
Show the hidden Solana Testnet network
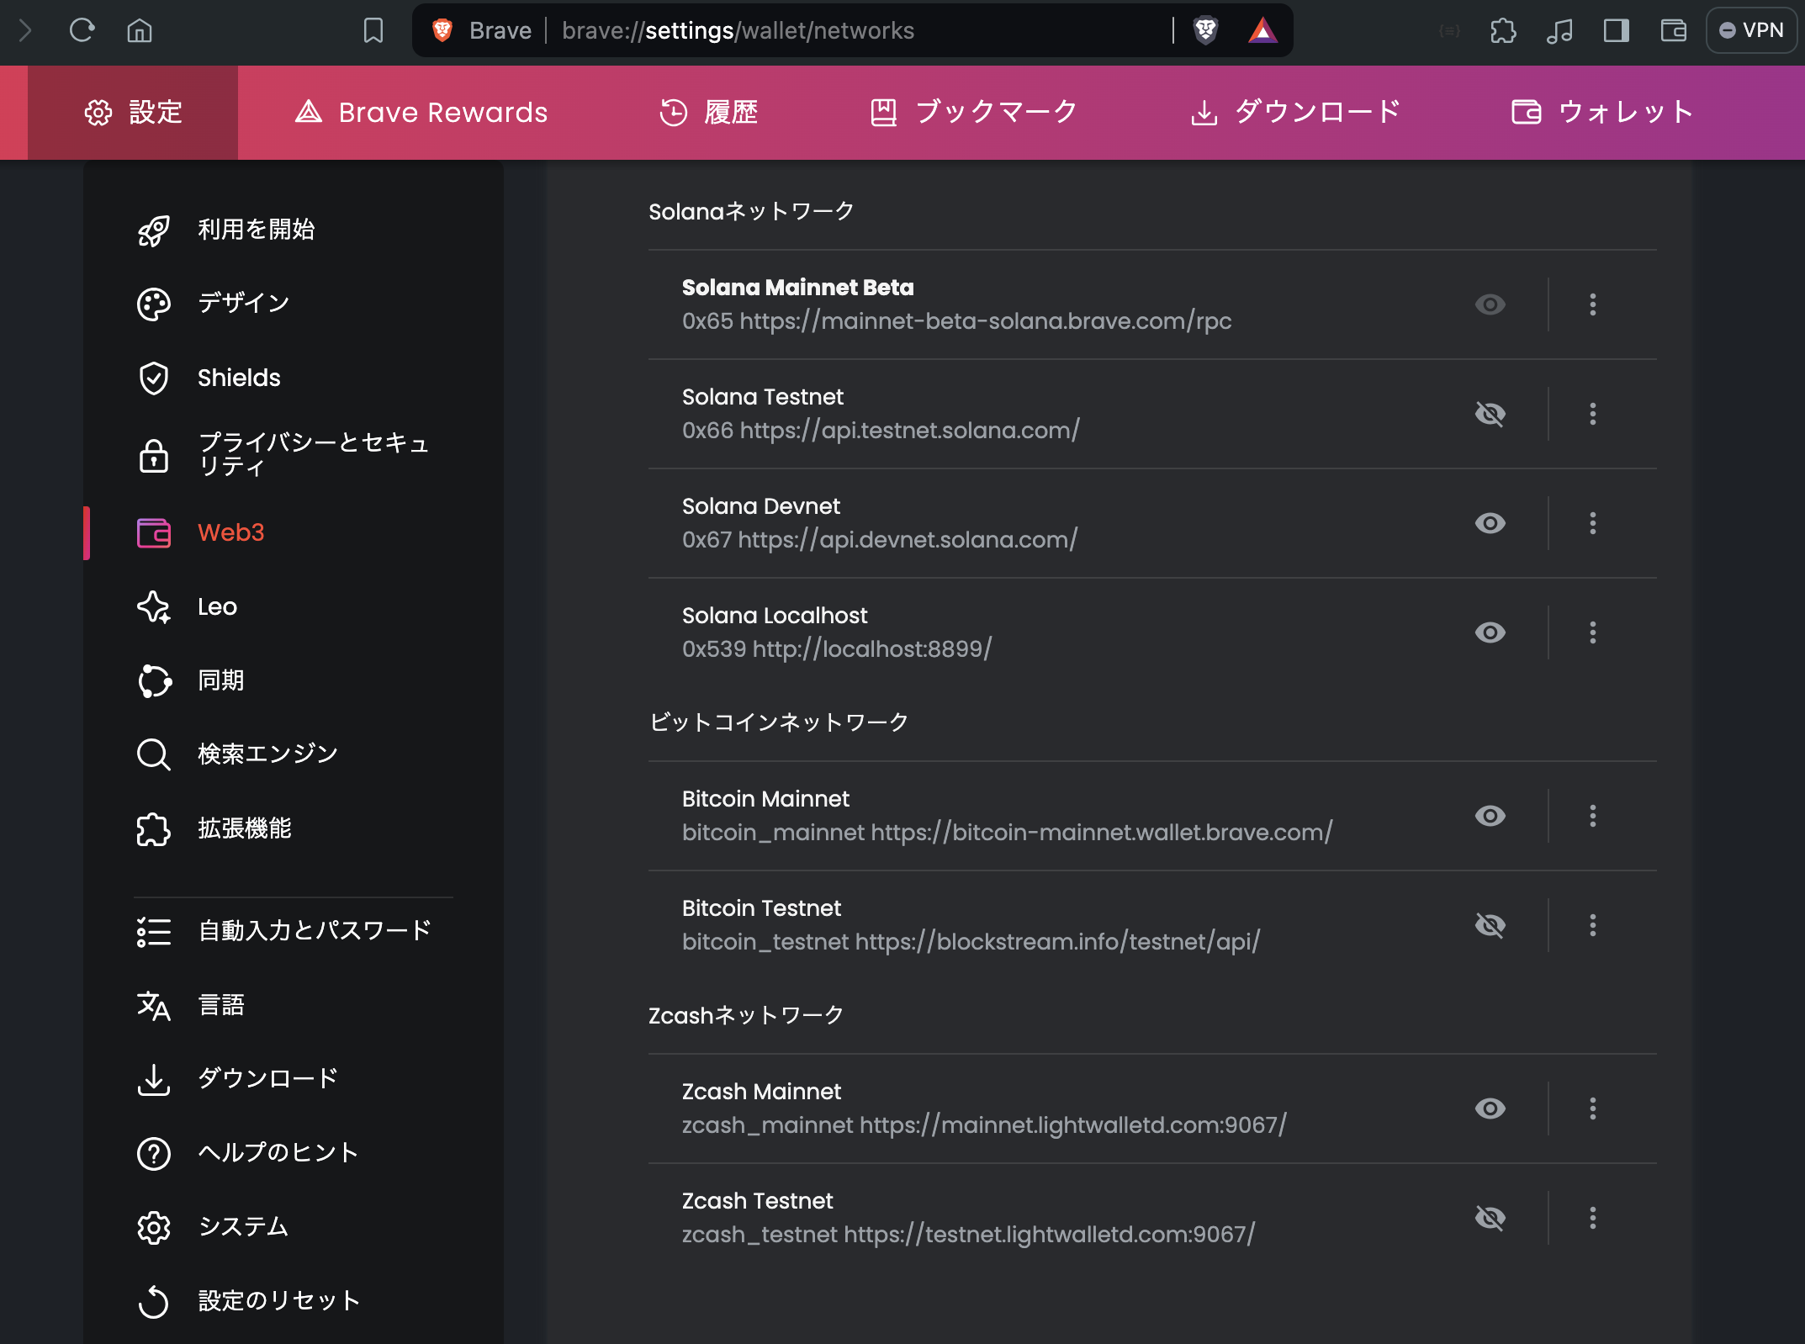[x=1490, y=414]
